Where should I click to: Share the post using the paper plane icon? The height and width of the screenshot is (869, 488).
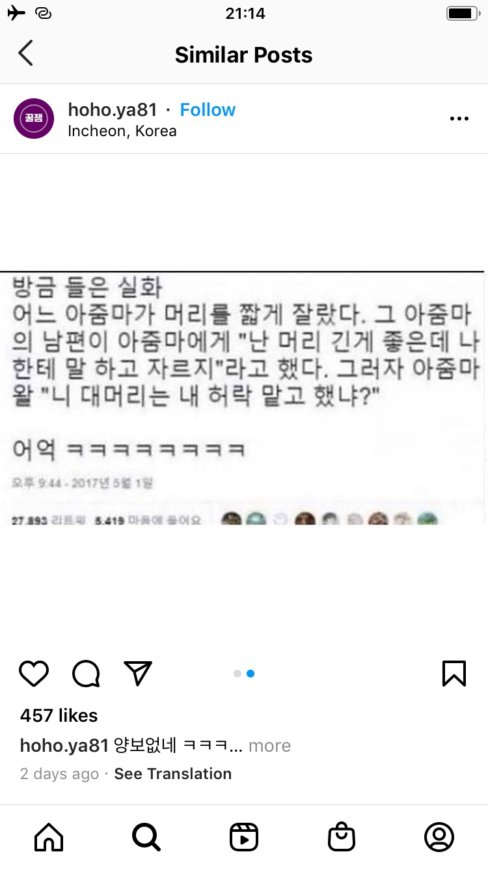click(138, 674)
